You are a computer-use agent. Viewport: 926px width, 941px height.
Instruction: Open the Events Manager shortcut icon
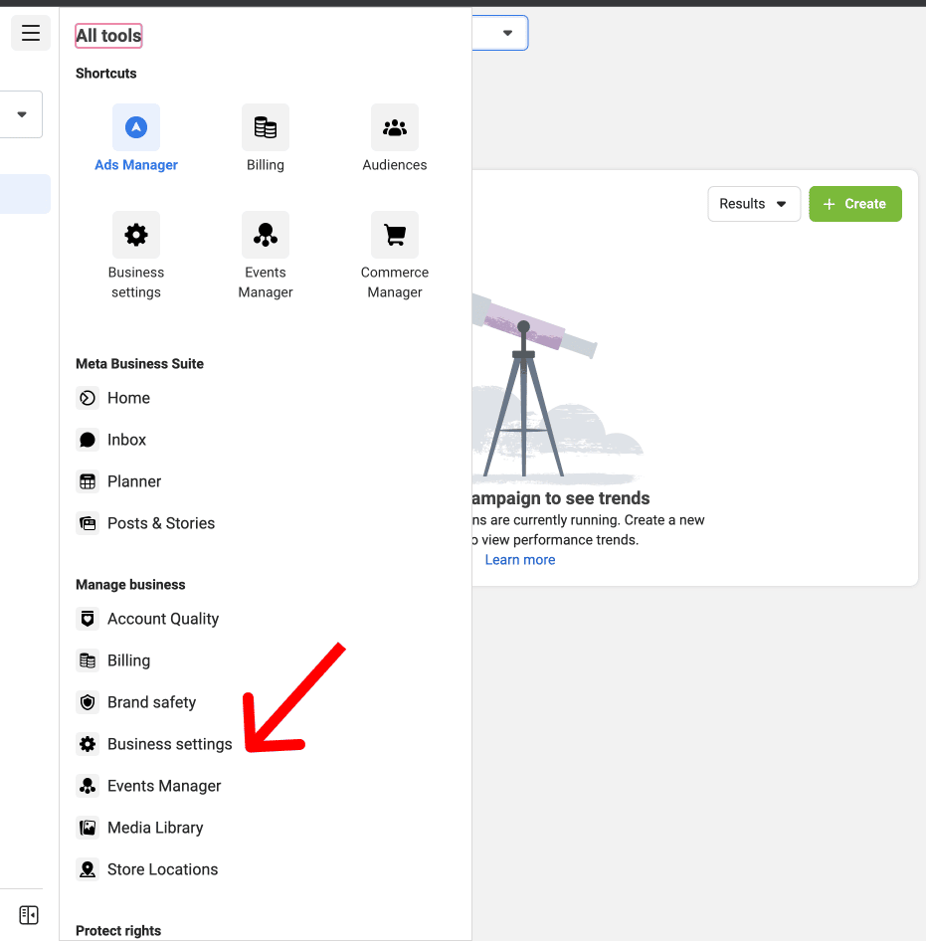point(266,235)
